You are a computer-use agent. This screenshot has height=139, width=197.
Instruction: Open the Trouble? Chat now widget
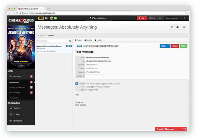[171, 129]
